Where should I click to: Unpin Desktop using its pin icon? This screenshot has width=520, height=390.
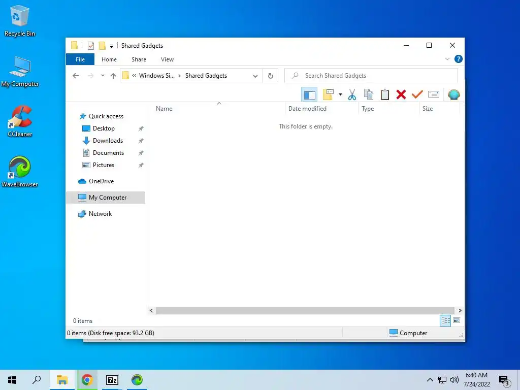141,128
